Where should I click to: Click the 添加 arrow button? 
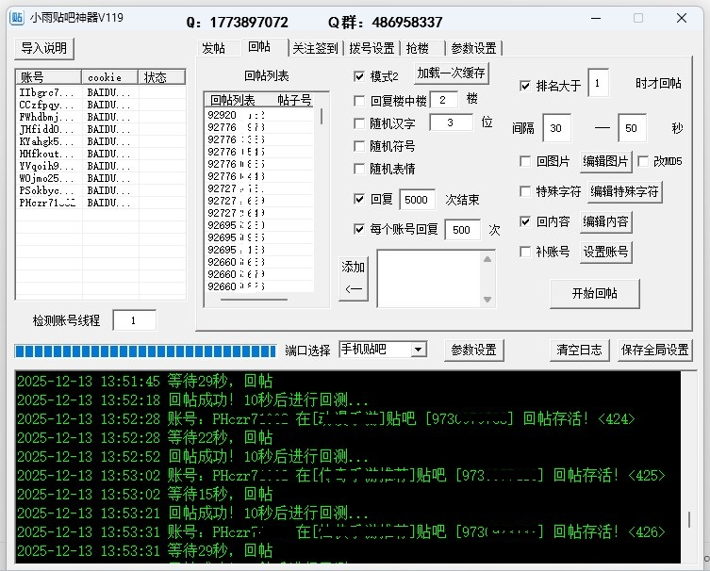click(354, 278)
